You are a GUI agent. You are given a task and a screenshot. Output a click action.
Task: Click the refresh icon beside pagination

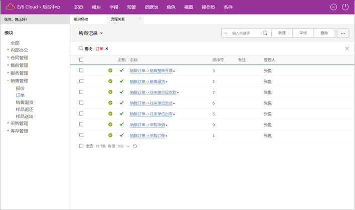coord(135,146)
